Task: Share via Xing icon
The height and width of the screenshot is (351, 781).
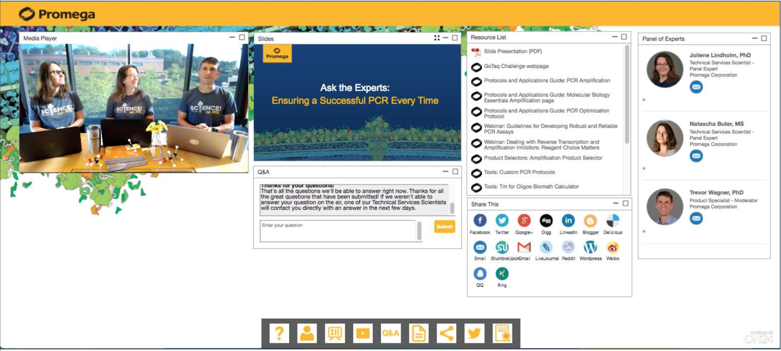Action: pos(502,273)
